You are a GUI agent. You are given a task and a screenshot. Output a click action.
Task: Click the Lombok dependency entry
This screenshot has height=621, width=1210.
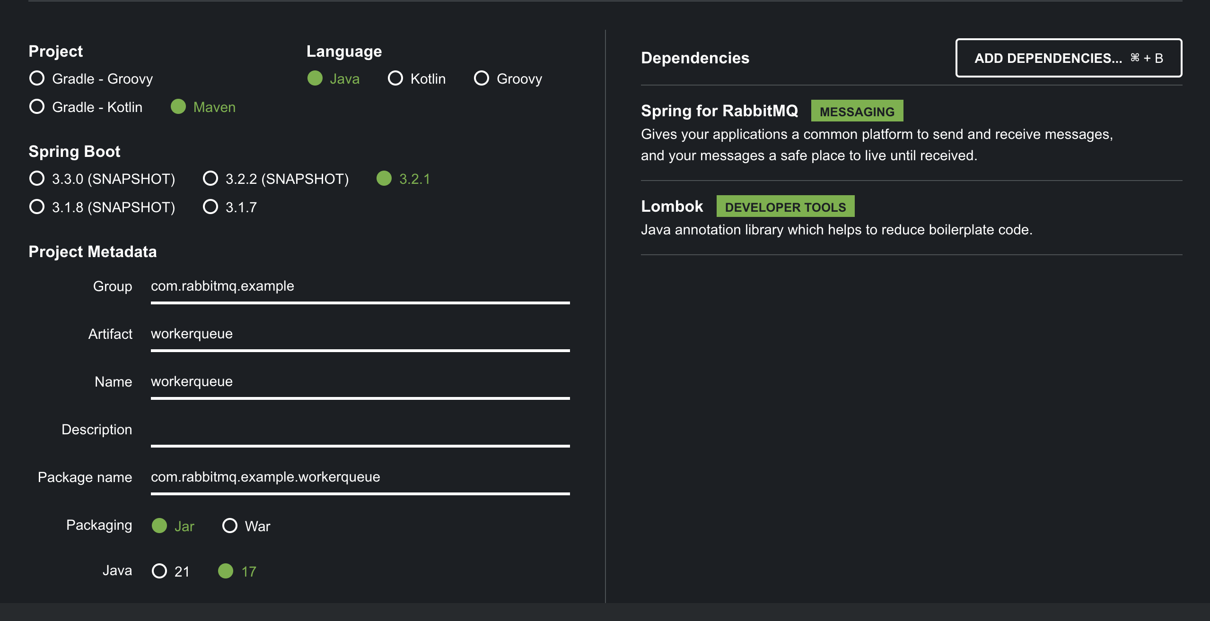pos(672,207)
